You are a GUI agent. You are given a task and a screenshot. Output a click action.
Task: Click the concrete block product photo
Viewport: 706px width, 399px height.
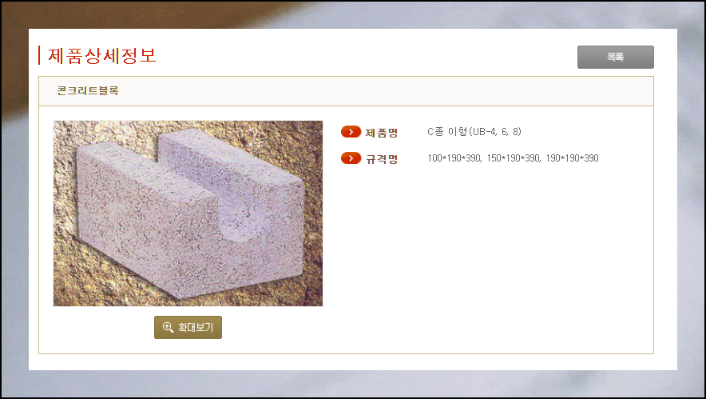188,213
